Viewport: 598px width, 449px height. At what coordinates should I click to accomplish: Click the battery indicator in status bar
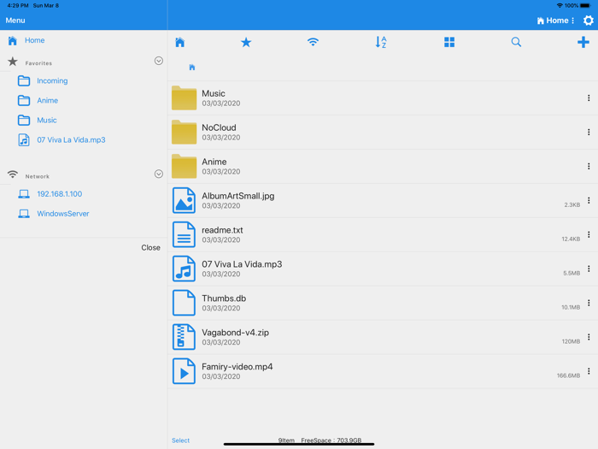coord(585,6)
